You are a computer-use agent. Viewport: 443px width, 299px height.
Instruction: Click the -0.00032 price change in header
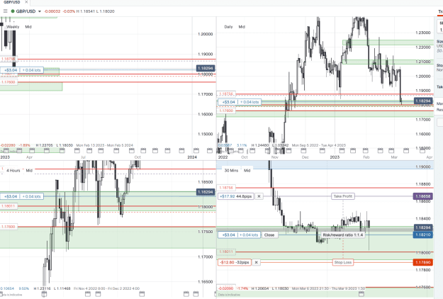[52, 11]
